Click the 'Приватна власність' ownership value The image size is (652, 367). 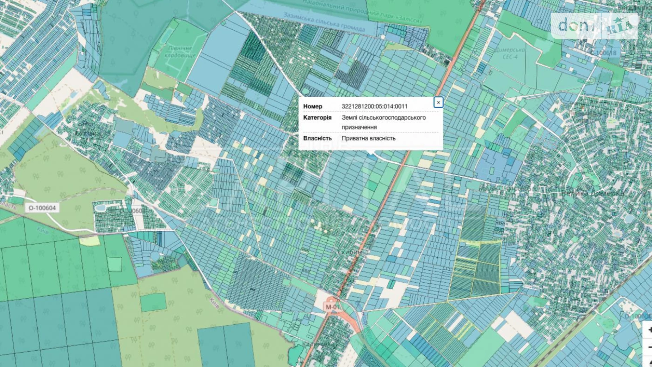(368, 138)
